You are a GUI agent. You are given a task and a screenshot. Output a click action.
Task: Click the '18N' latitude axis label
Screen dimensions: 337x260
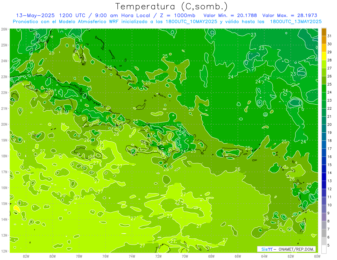(4, 156)
